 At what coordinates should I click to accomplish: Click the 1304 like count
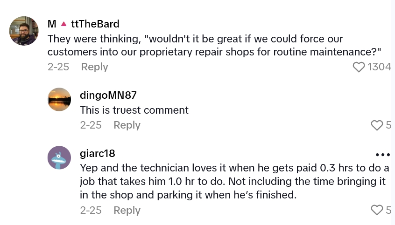pos(379,67)
